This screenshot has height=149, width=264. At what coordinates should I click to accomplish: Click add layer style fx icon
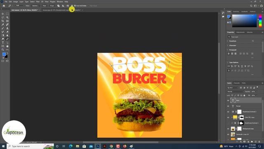[x=241, y=142]
